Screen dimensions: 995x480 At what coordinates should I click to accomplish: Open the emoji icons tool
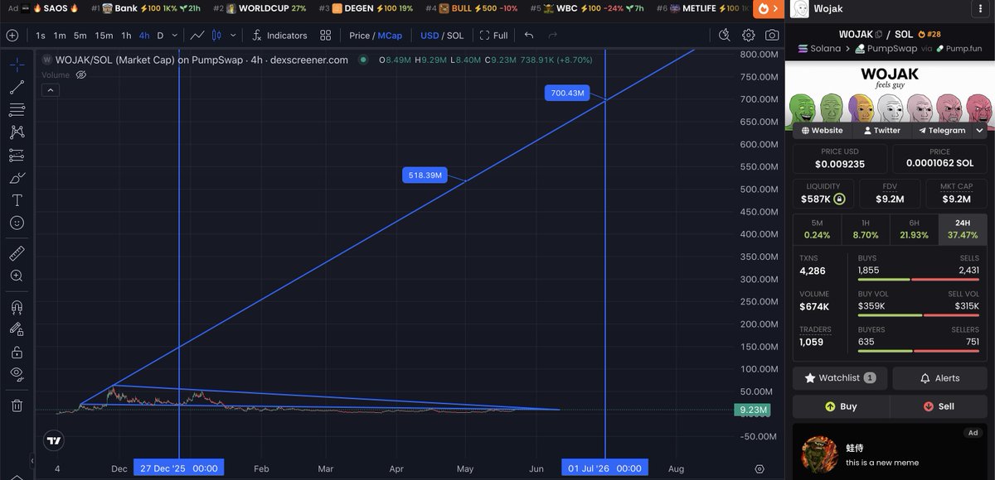pyautogui.click(x=17, y=223)
